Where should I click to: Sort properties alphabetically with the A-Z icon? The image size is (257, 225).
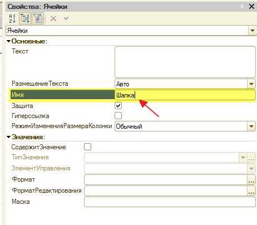[12, 18]
